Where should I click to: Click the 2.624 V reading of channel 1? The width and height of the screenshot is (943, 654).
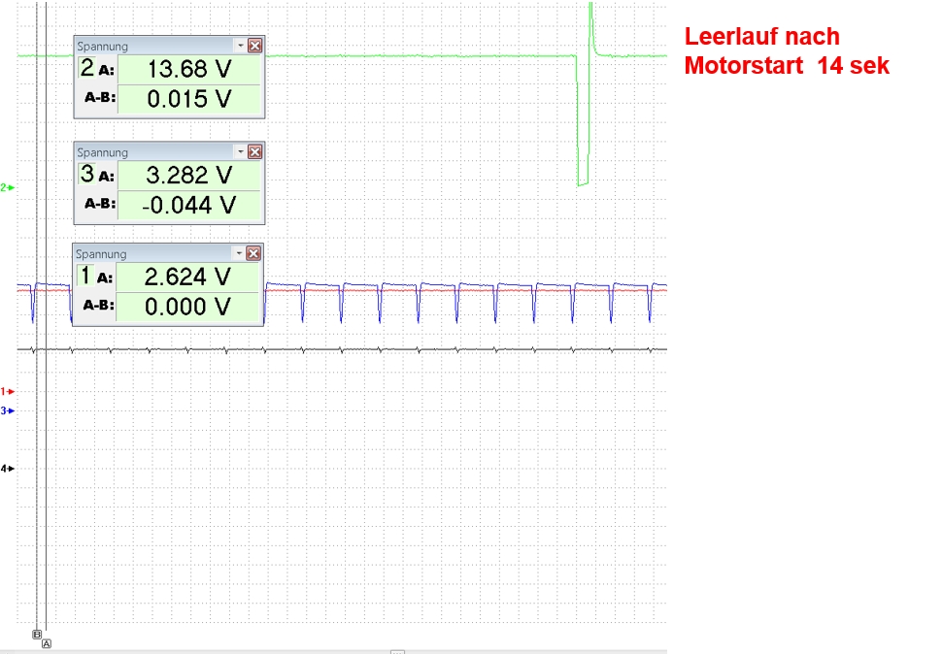(188, 278)
